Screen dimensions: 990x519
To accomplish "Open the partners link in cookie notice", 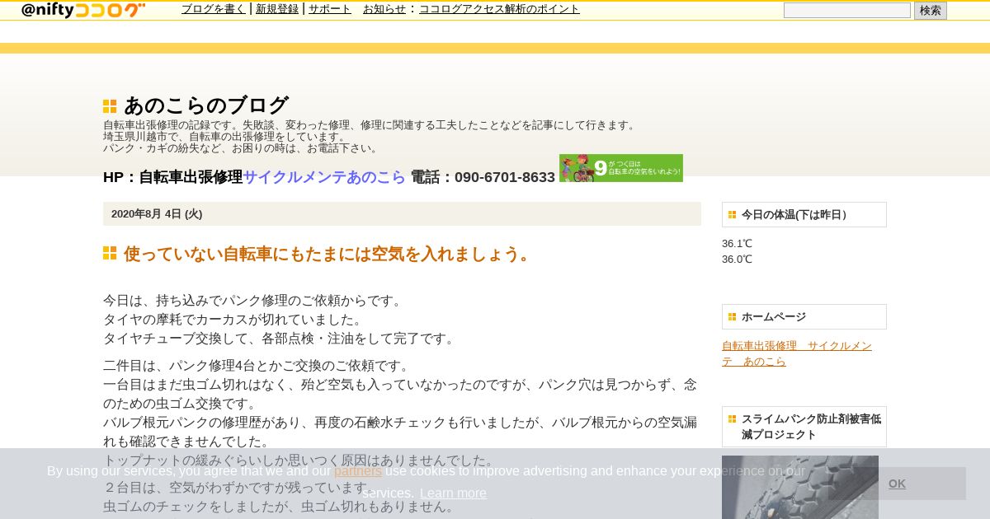I will coord(358,471).
